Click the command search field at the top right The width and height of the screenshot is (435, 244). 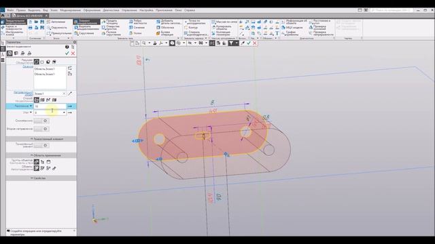click(x=391, y=10)
